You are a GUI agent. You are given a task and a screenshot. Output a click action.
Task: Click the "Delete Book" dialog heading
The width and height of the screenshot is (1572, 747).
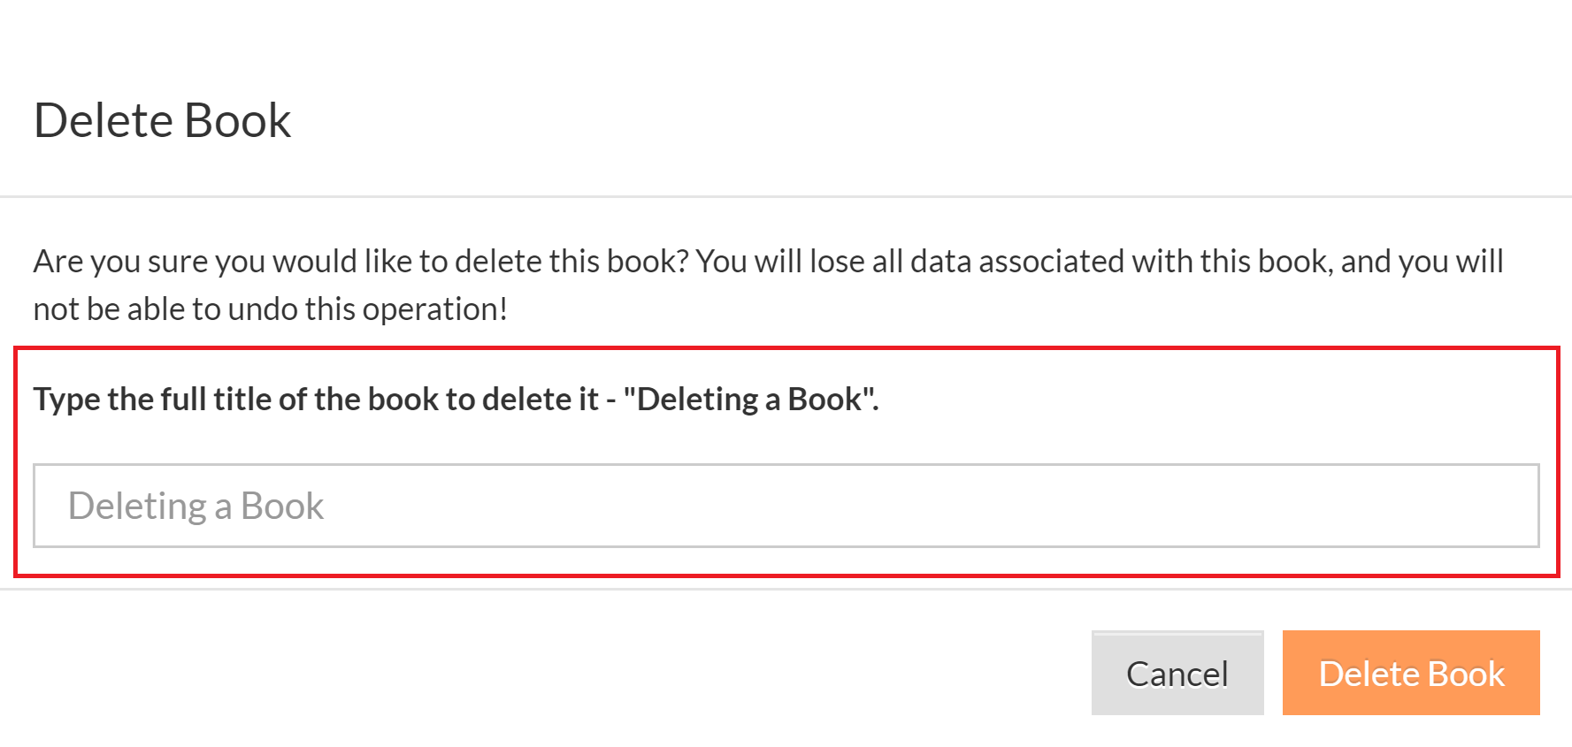(x=163, y=120)
